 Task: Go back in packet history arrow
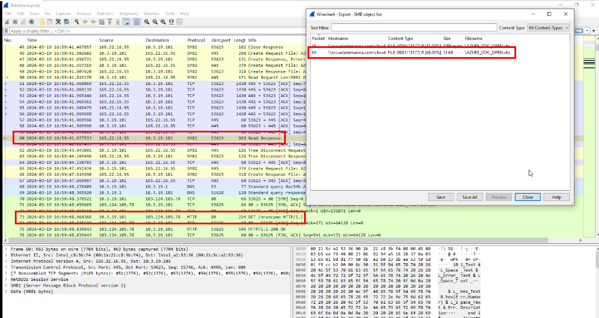click(85, 22)
